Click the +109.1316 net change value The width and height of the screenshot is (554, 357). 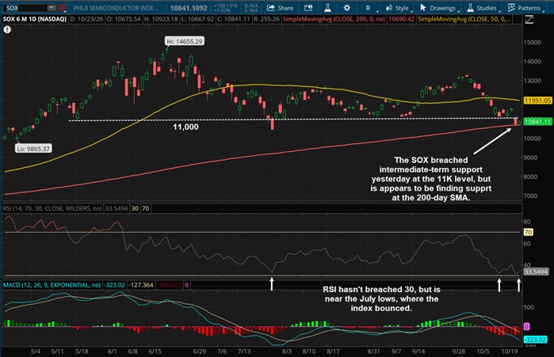pos(226,6)
